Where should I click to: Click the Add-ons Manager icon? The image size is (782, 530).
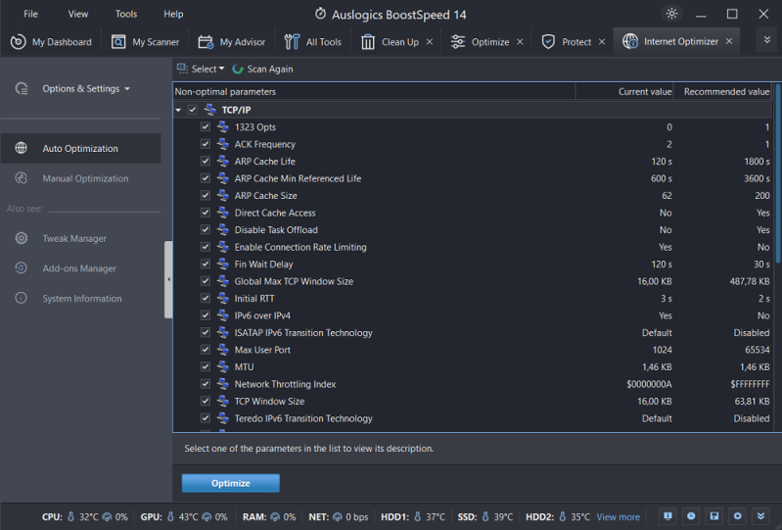[21, 268]
